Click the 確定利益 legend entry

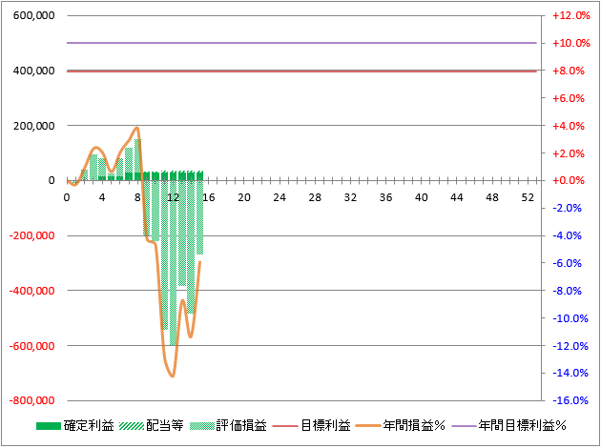point(75,425)
